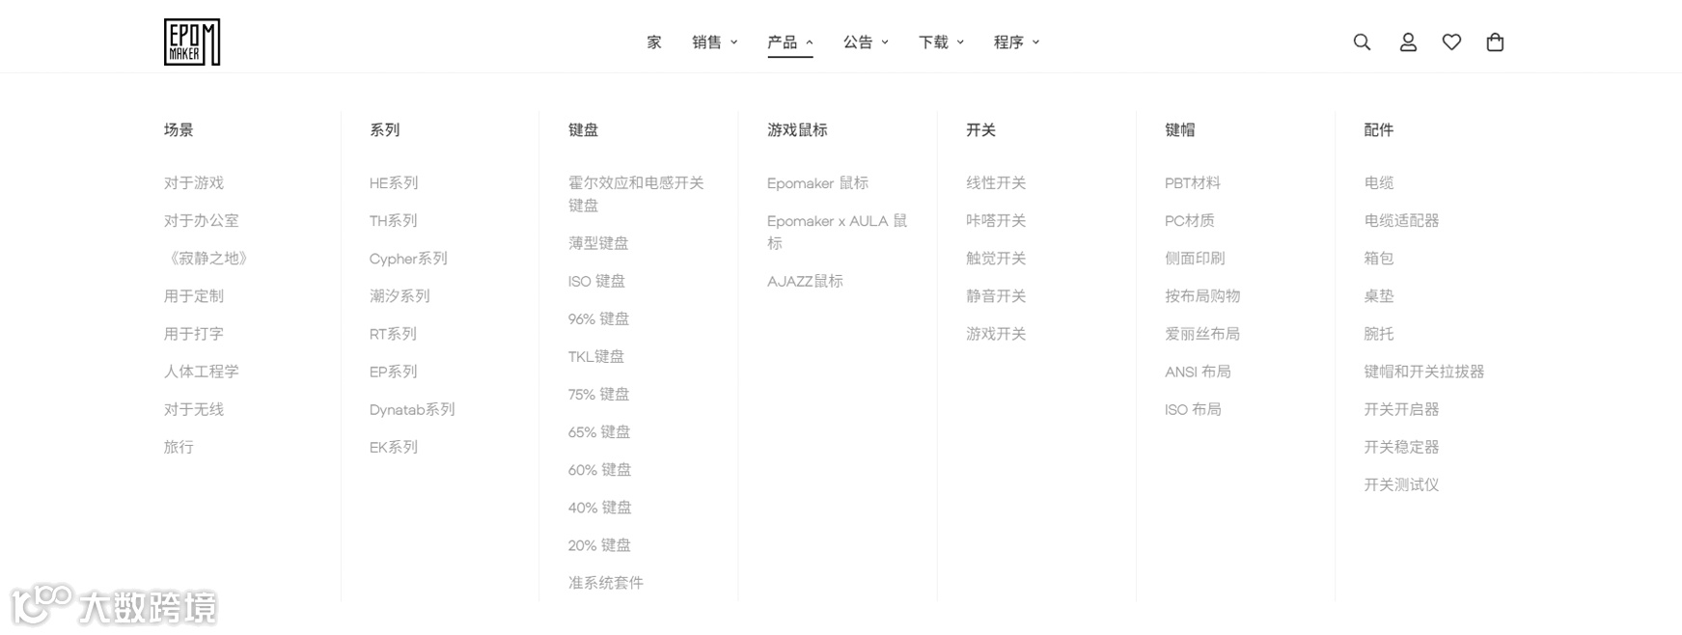The height and width of the screenshot is (635, 1682).
Task: Open ISO 键盘 link
Action: pos(596,281)
